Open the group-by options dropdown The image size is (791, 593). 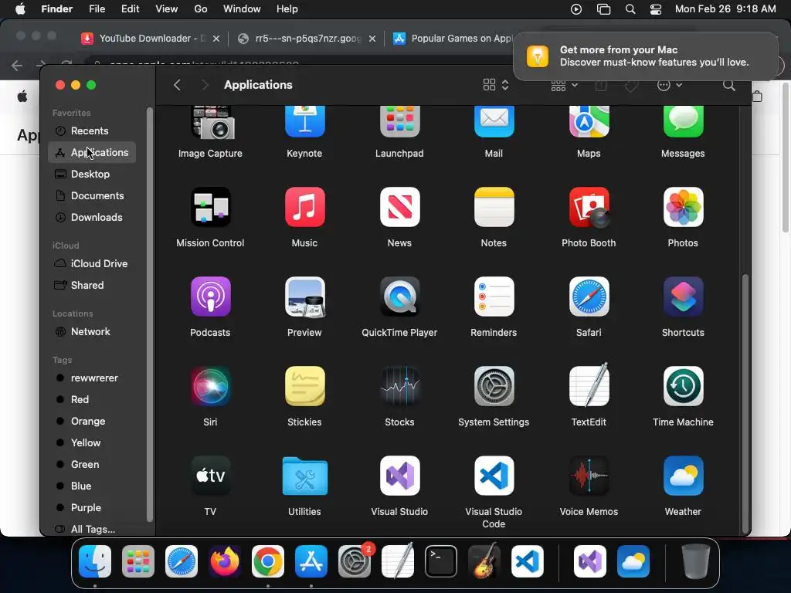coord(564,85)
